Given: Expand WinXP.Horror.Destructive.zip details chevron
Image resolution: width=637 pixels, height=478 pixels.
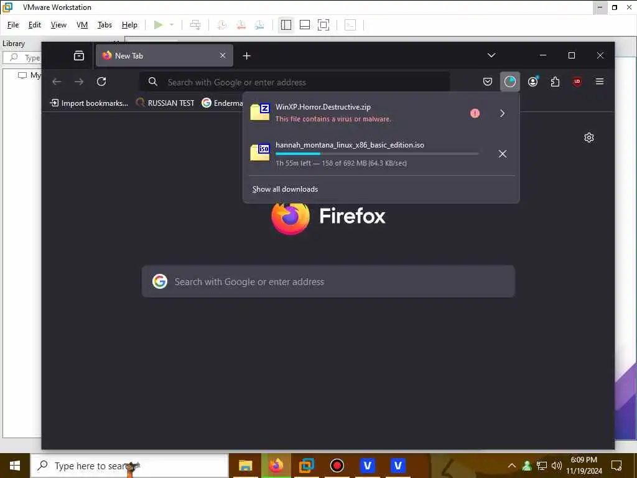Looking at the screenshot, I should pos(503,113).
